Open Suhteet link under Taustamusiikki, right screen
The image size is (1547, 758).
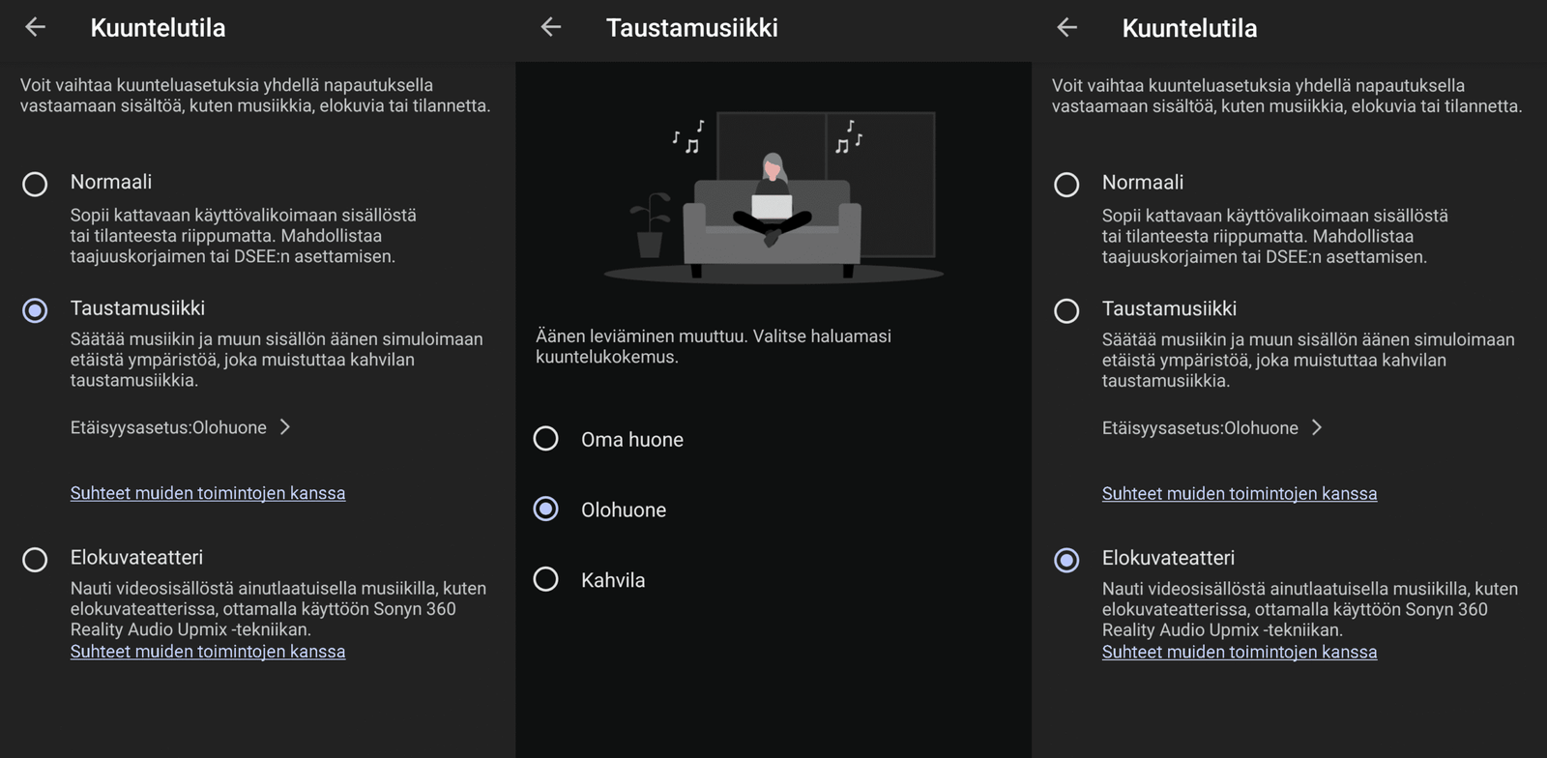click(x=1240, y=494)
